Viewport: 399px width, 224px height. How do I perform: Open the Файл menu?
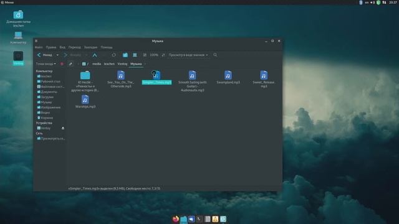39,47
